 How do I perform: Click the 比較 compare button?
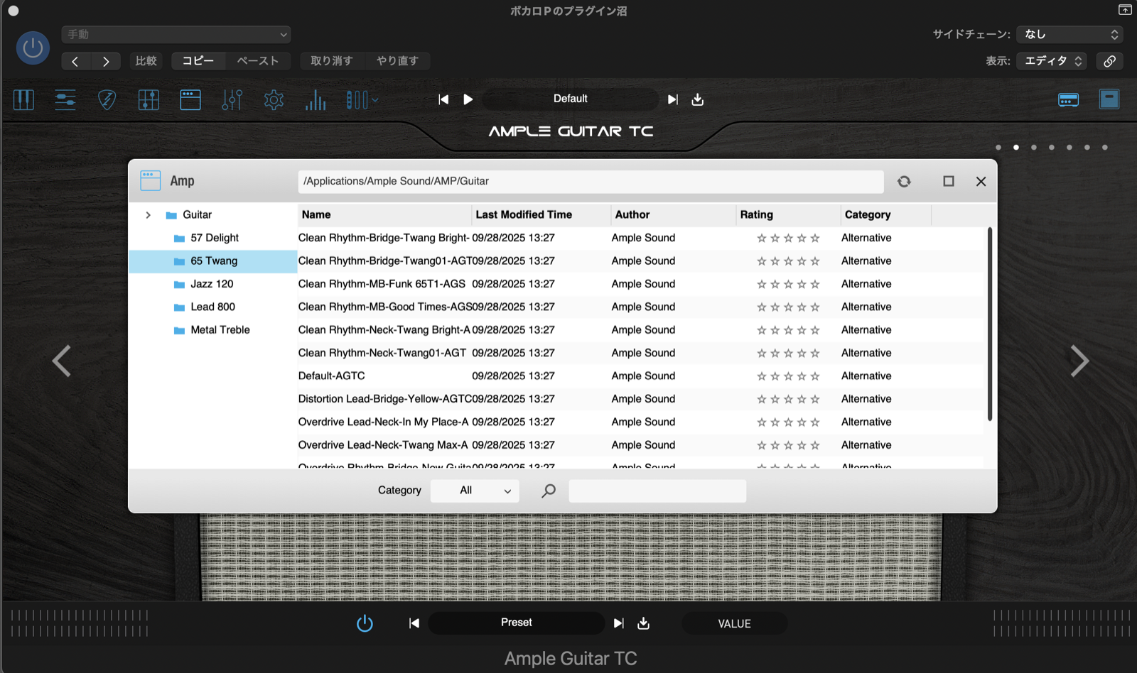point(146,61)
